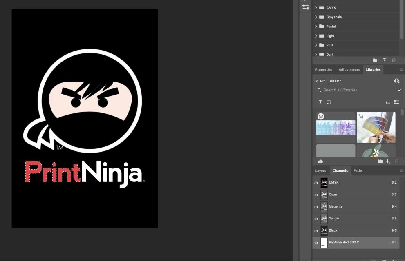Click the plus icon to add a library element

[x=388, y=161]
